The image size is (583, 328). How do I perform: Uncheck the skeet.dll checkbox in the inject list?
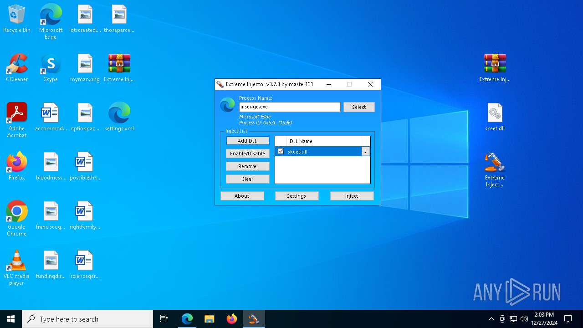point(281,151)
